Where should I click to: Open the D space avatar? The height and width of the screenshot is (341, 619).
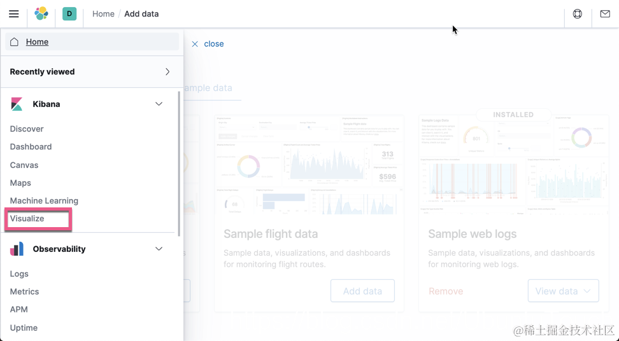[69, 14]
